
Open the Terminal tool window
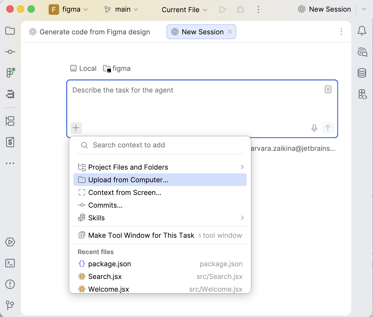(10, 263)
